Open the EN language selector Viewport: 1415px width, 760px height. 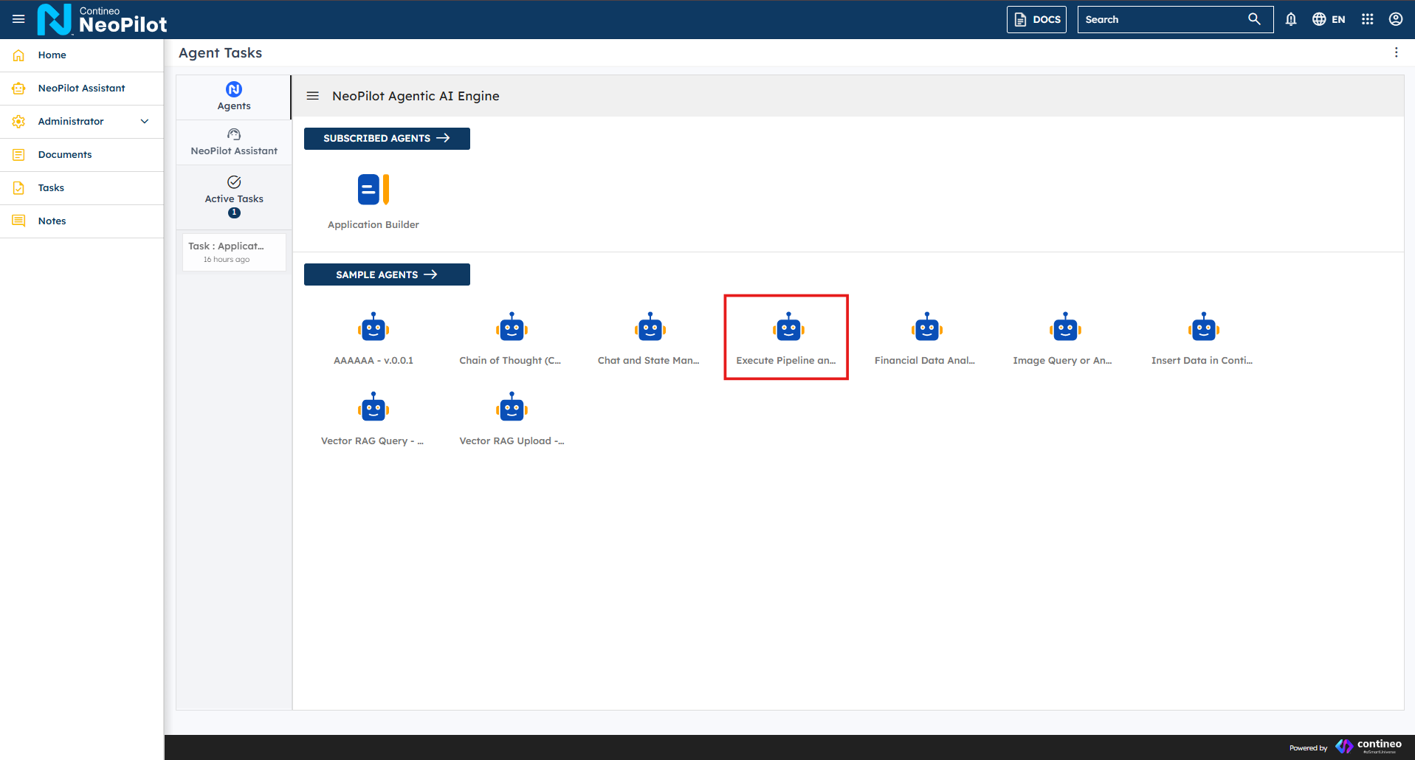1329,19
